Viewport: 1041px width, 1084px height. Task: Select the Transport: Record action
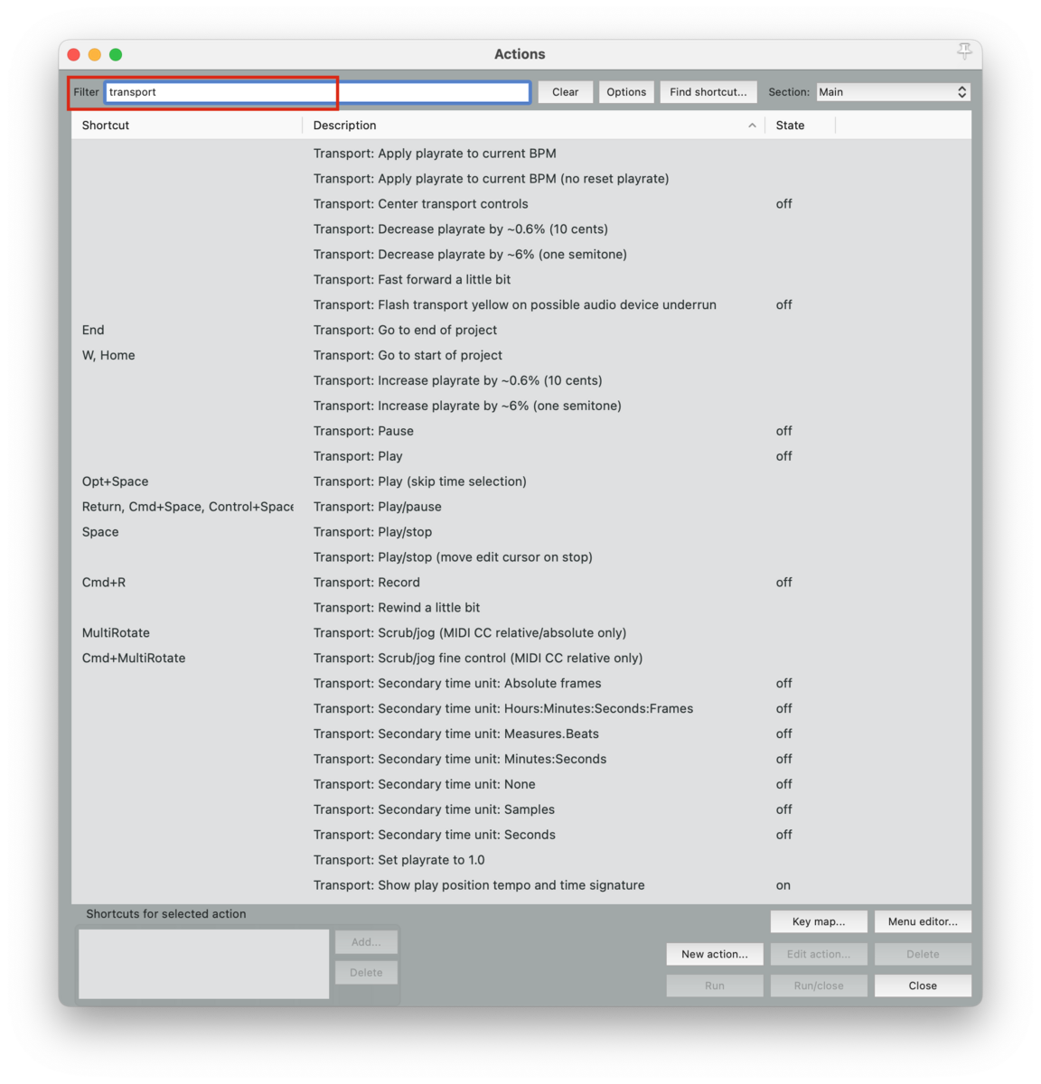click(366, 584)
